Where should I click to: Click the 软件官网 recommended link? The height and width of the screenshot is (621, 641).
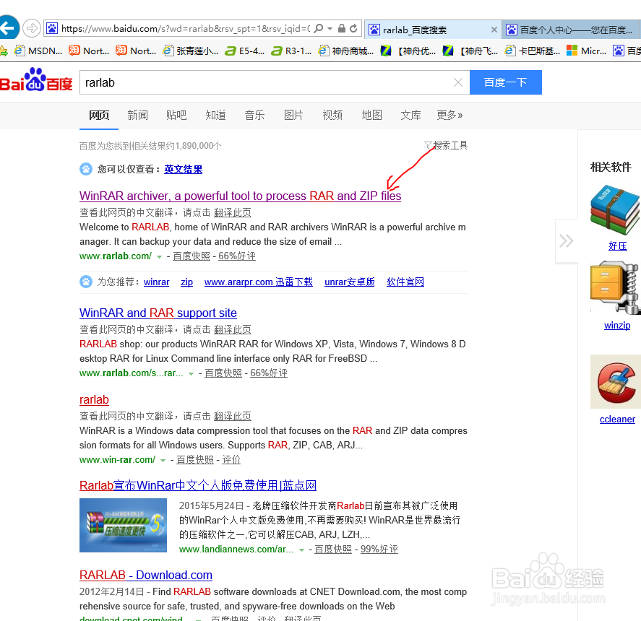click(x=405, y=282)
